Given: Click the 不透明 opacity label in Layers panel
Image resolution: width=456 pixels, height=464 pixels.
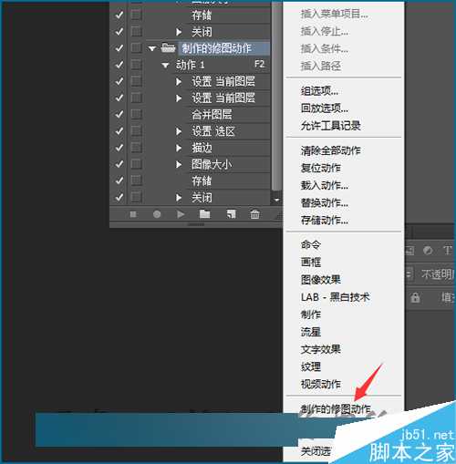Looking at the screenshot, I should [x=437, y=274].
